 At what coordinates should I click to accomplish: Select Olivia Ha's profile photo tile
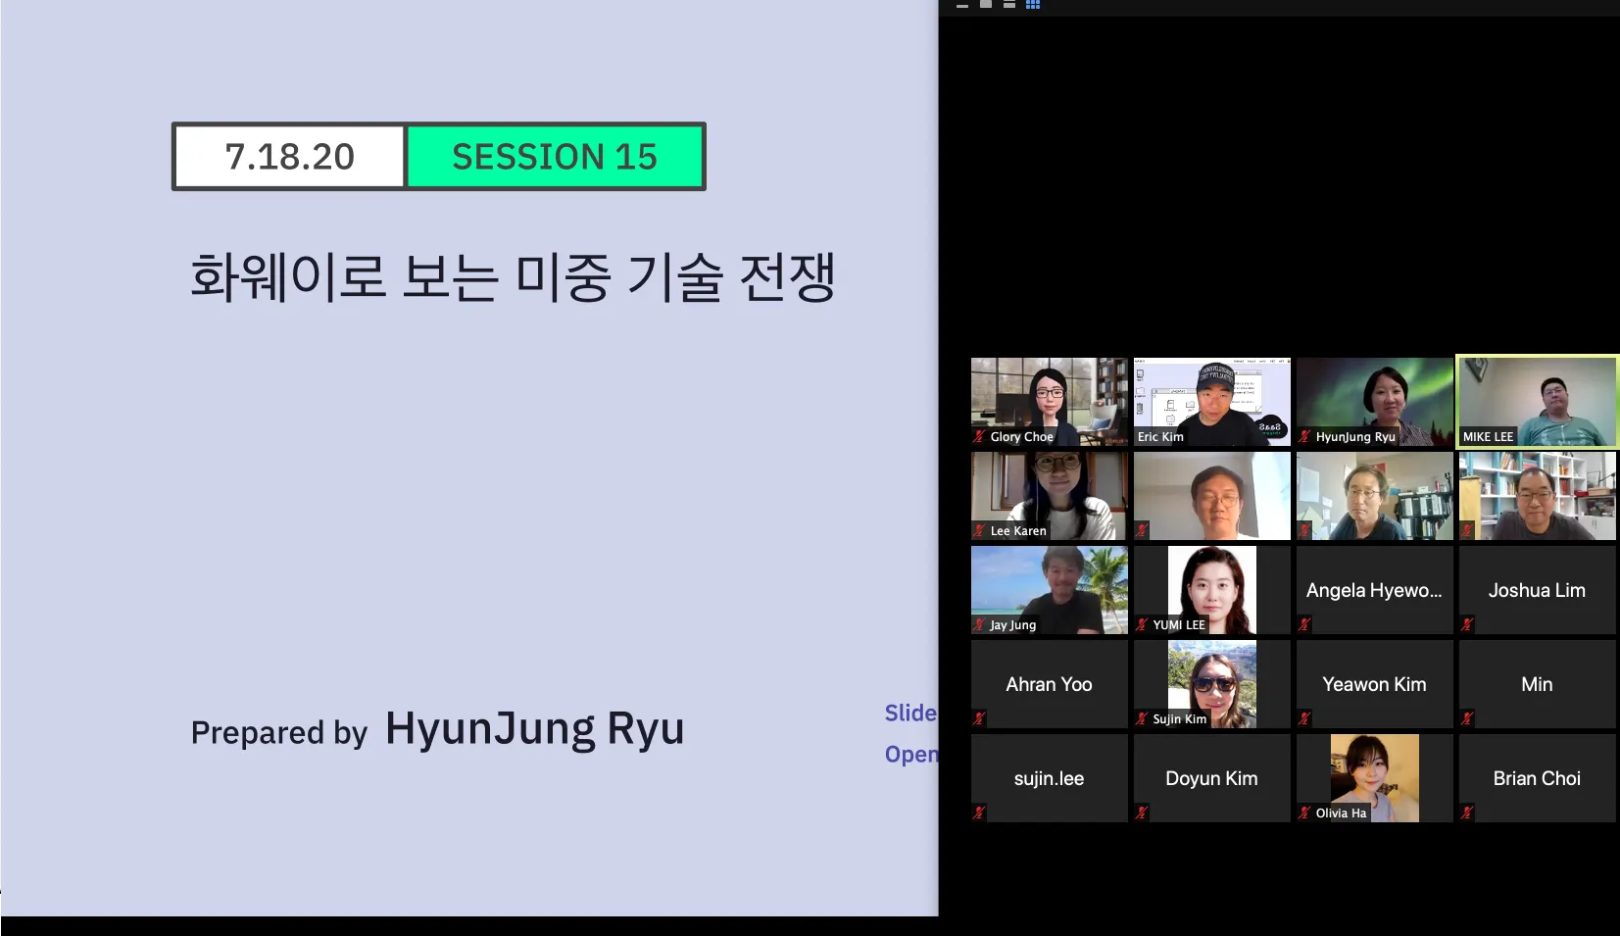(x=1375, y=778)
